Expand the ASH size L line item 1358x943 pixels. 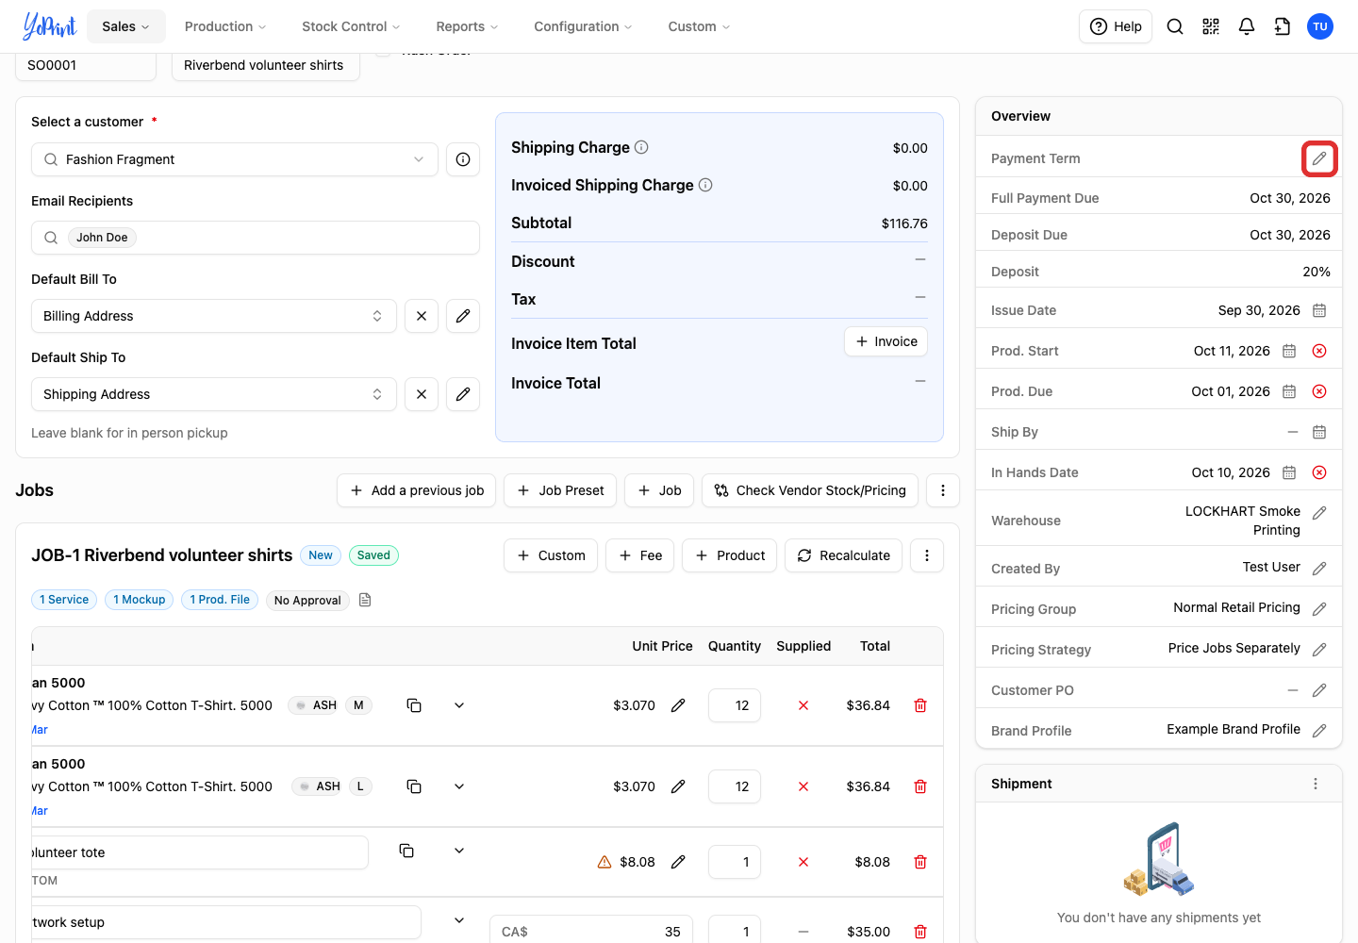point(459,786)
